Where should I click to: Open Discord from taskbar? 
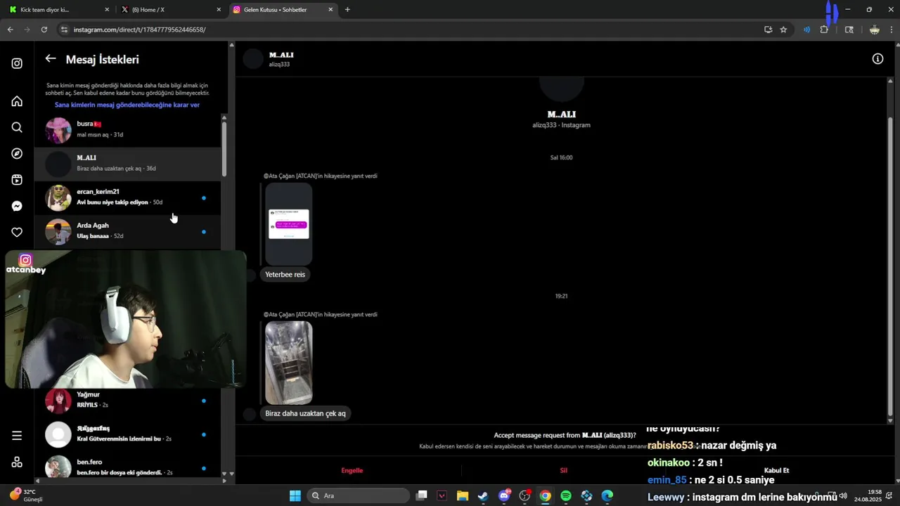point(504,496)
